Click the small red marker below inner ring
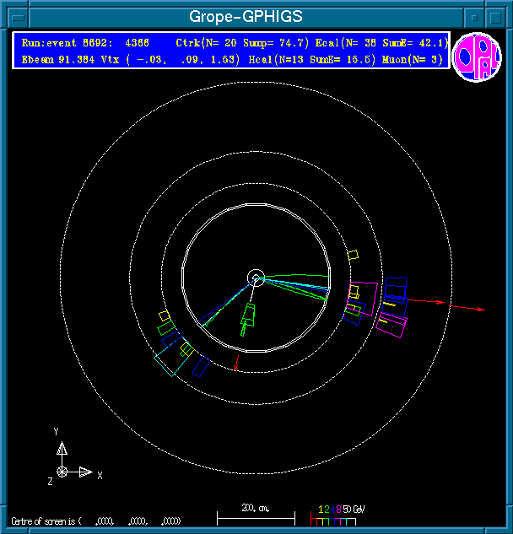 pos(236,364)
